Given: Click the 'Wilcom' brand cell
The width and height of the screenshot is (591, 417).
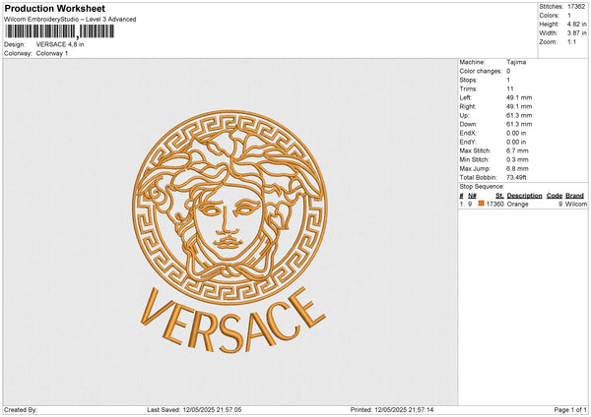Looking at the screenshot, I should [x=576, y=204].
